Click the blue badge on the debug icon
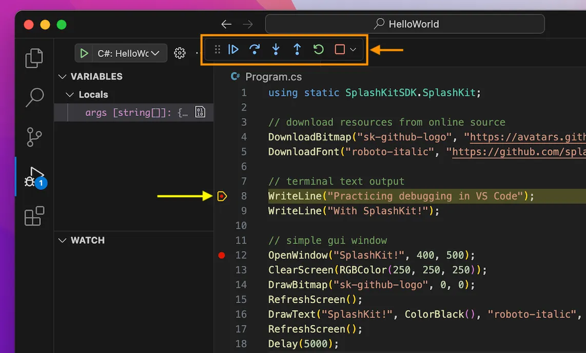 (41, 183)
